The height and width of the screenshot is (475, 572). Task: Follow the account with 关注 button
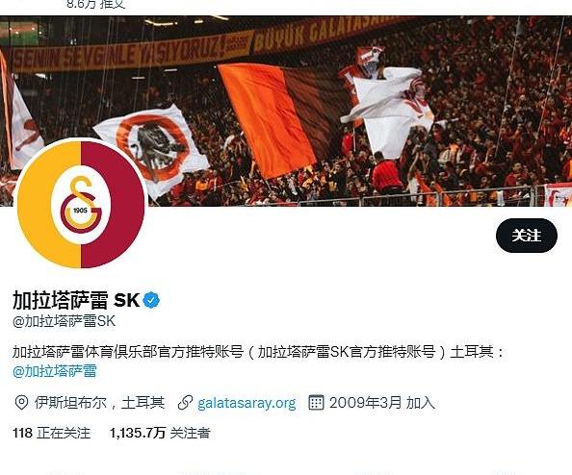527,236
